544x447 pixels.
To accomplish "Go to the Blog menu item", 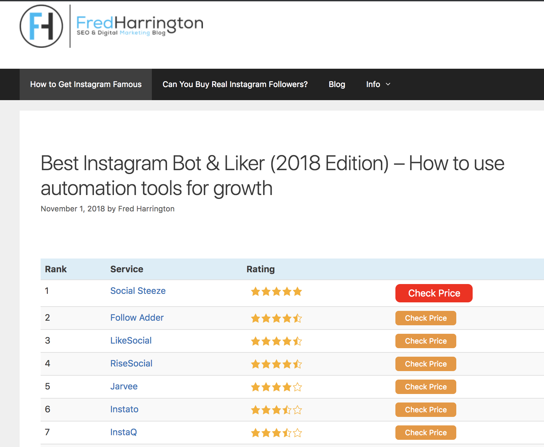I will [337, 84].
